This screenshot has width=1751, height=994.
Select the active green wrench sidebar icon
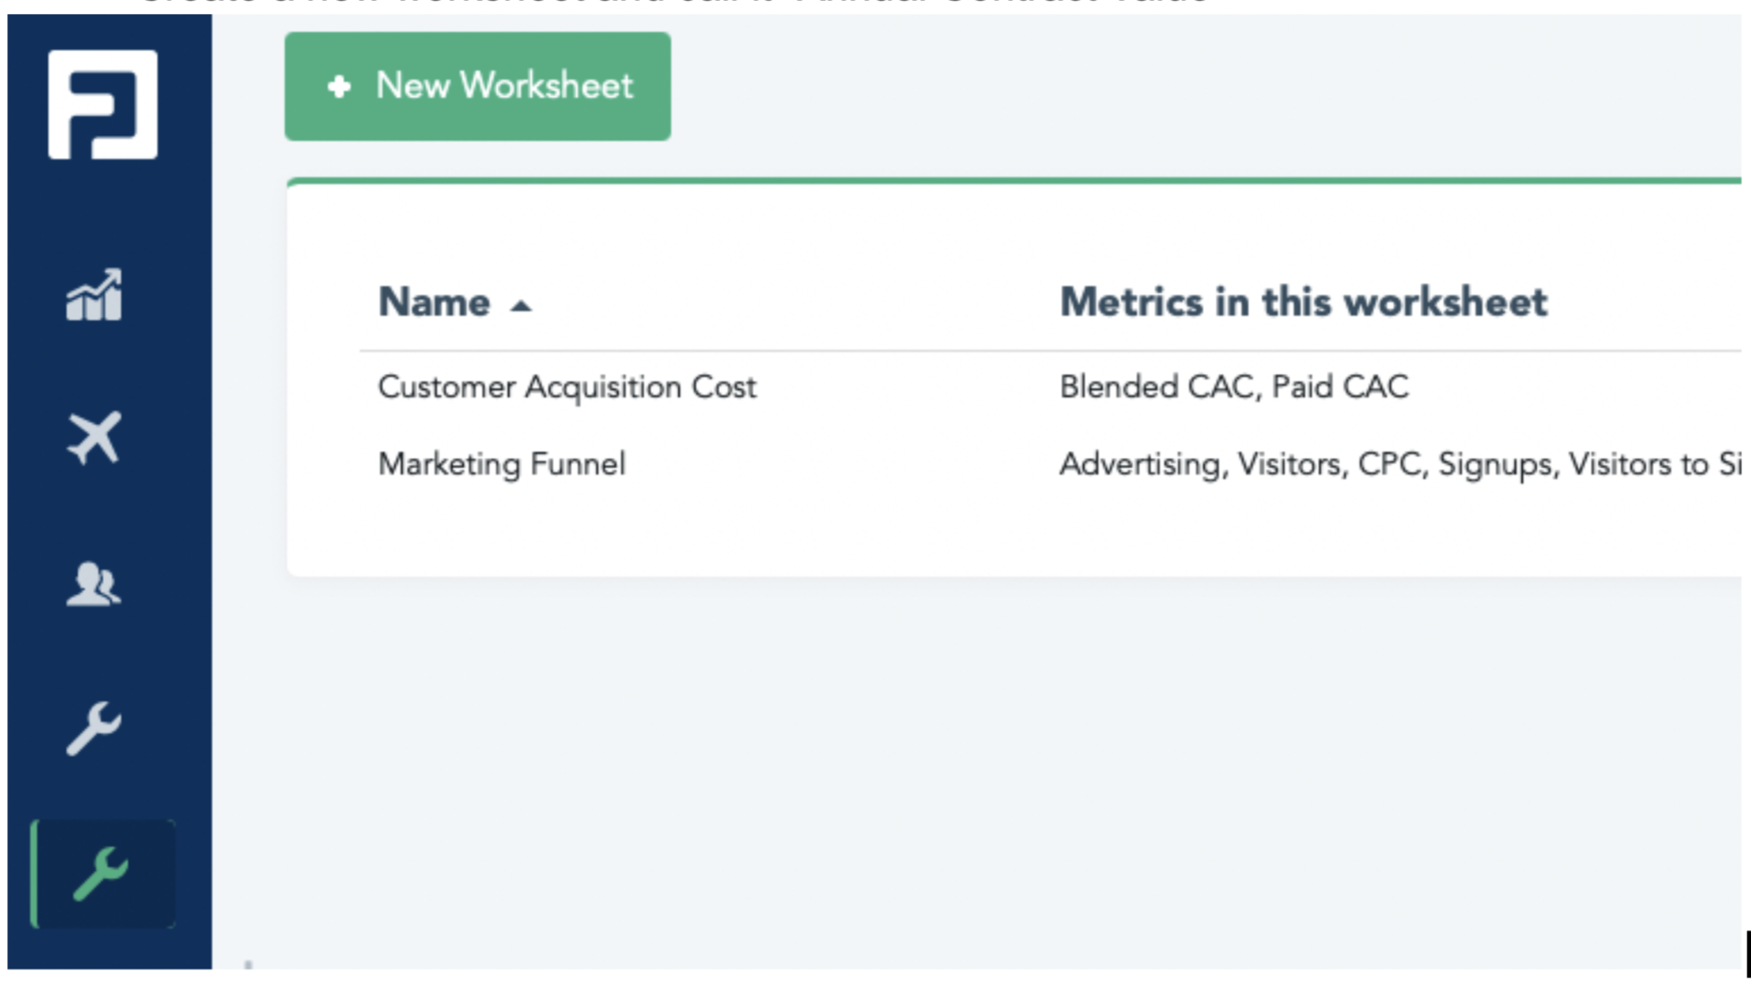pyautogui.click(x=102, y=873)
